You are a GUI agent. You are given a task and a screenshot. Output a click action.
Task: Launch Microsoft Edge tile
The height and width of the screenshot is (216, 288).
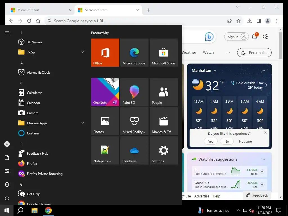click(134, 53)
